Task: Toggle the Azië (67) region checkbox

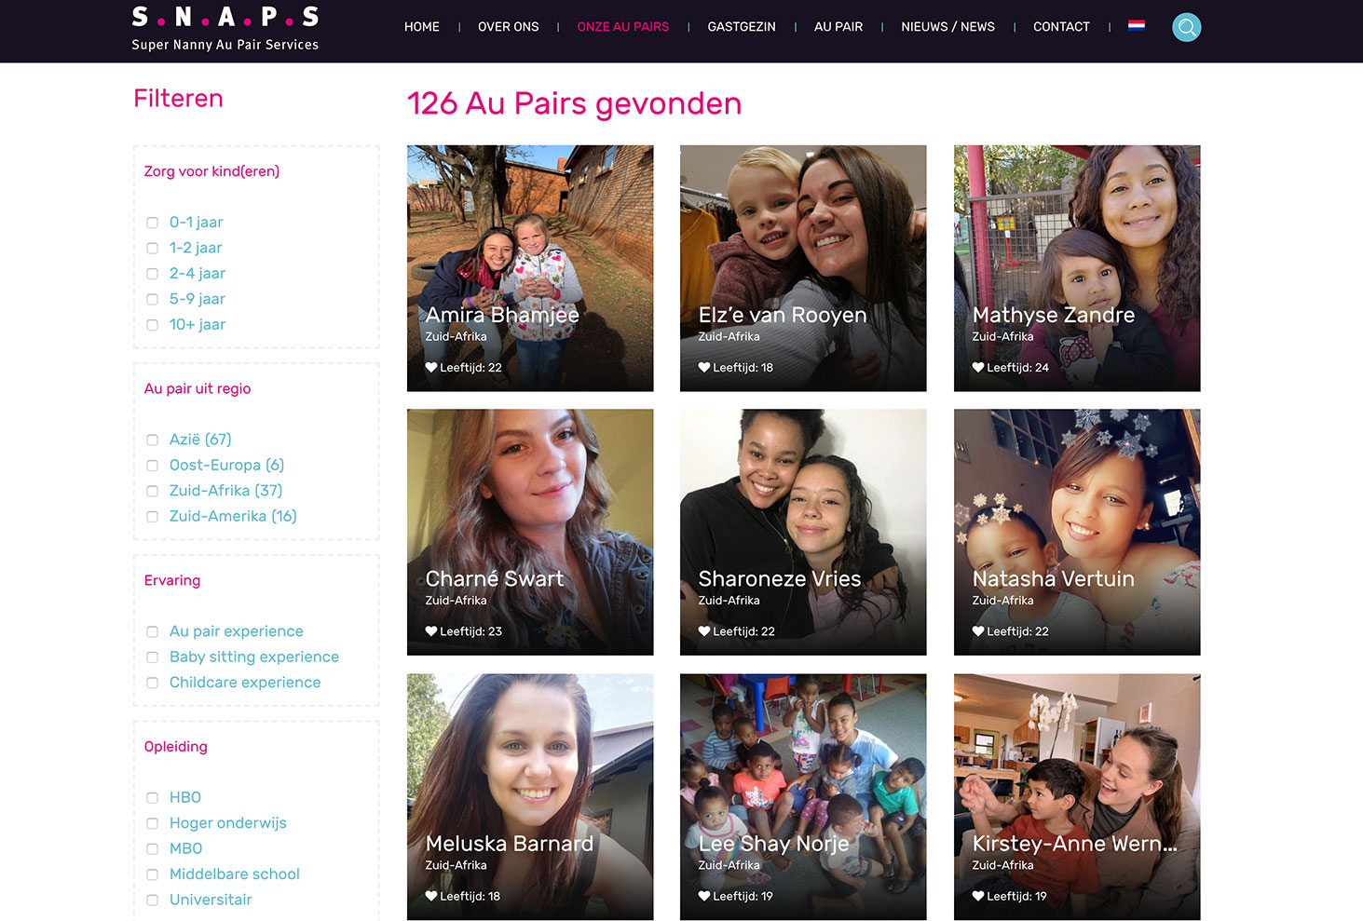Action: pyautogui.click(x=153, y=440)
